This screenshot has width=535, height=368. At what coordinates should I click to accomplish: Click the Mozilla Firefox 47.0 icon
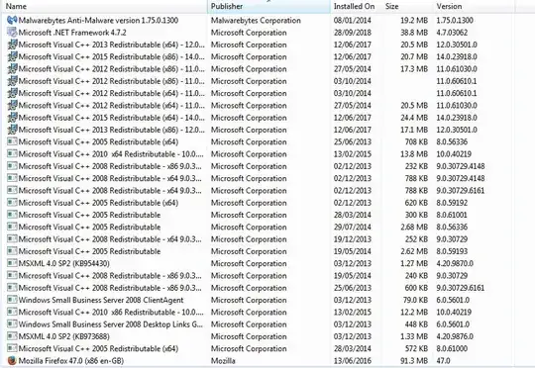click(12, 360)
